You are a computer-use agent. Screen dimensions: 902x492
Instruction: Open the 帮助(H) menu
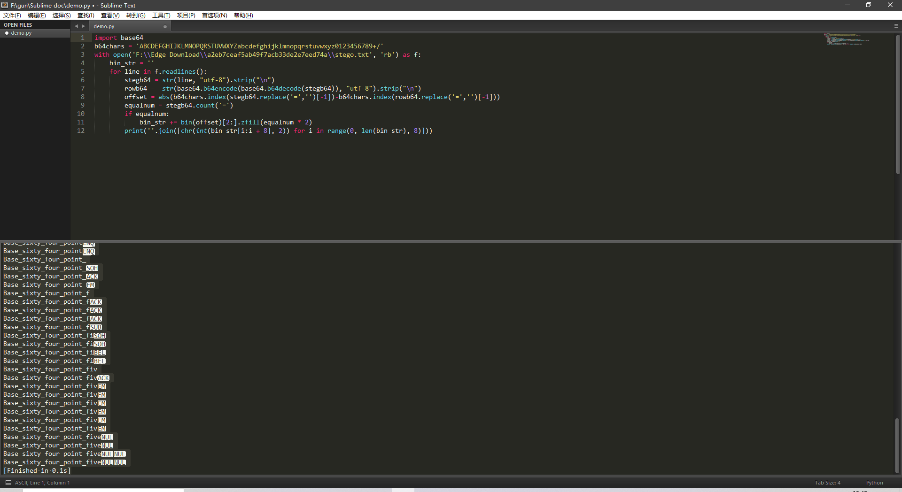(243, 15)
